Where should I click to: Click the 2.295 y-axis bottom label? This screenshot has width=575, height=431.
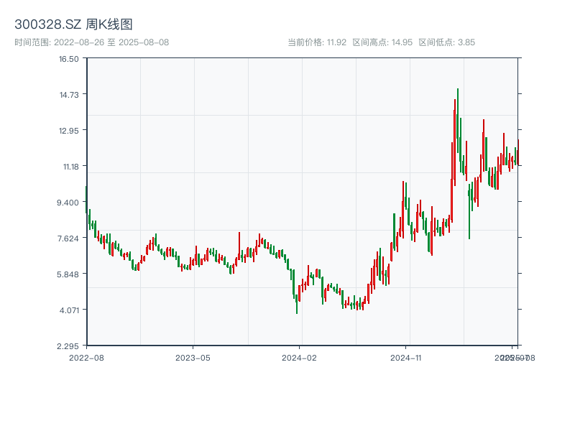tap(68, 346)
